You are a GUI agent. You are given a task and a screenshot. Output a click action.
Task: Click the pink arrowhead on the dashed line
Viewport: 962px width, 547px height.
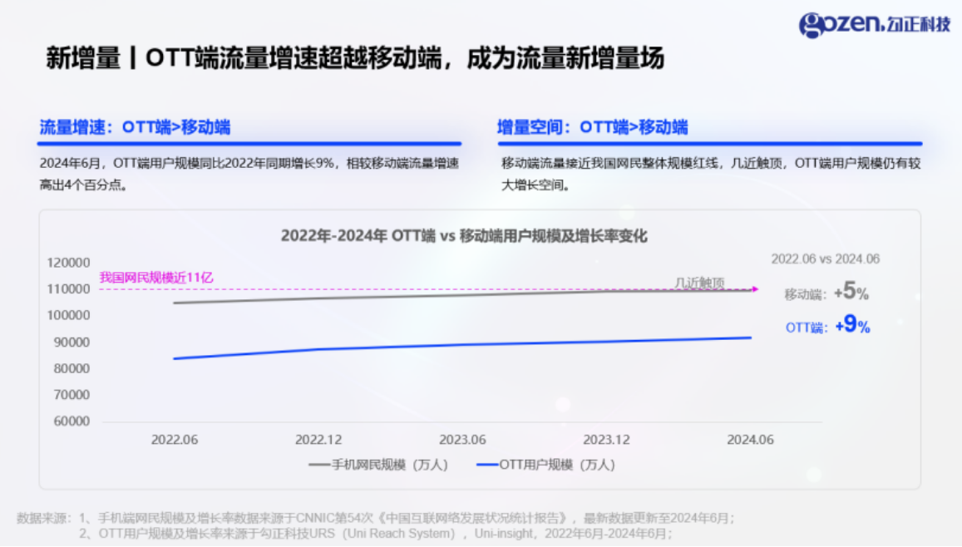(x=754, y=289)
